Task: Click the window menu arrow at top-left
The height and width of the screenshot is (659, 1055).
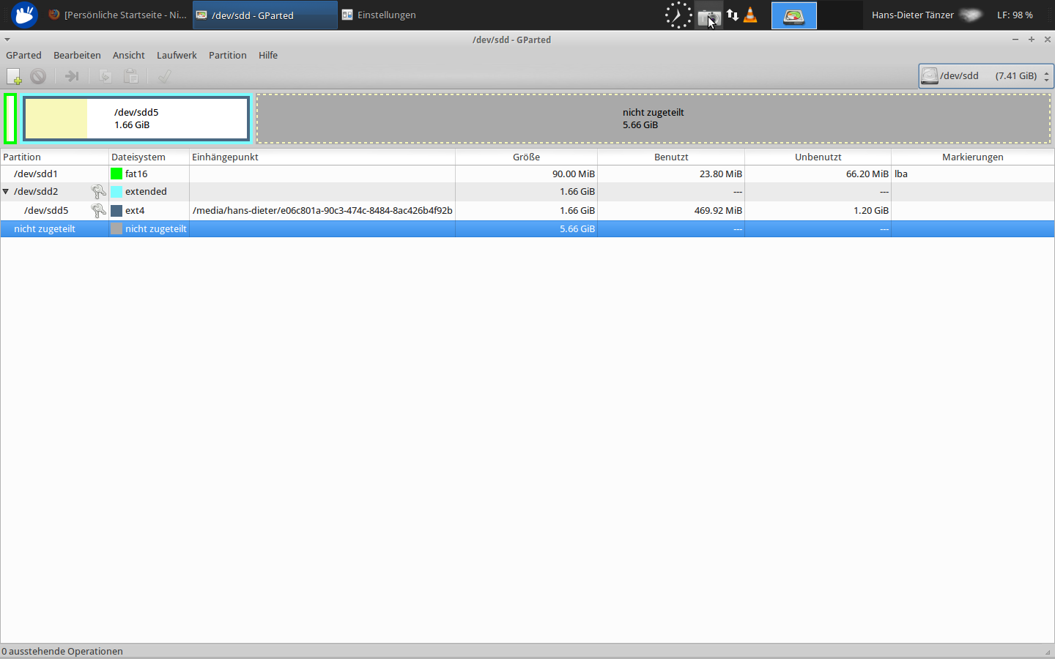Action: 7,40
